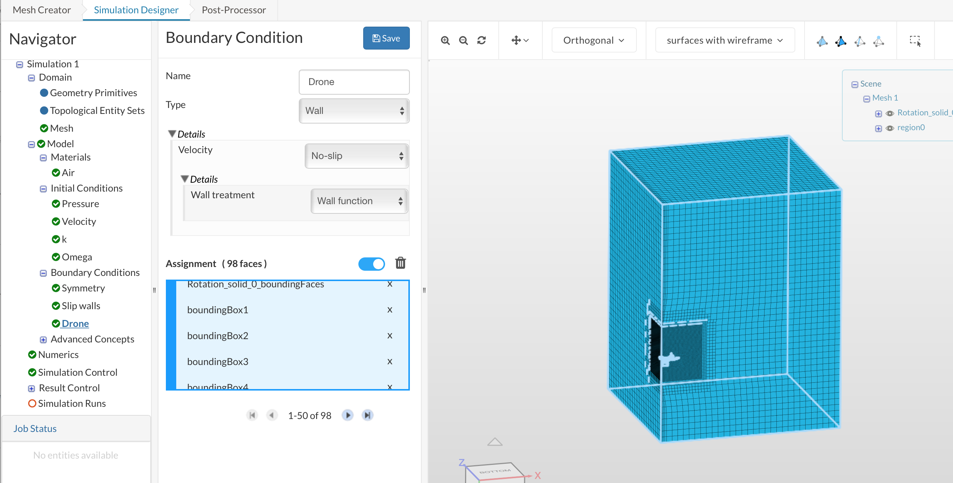Click the Name input field containing Drone
The image size is (953, 483).
tap(354, 82)
